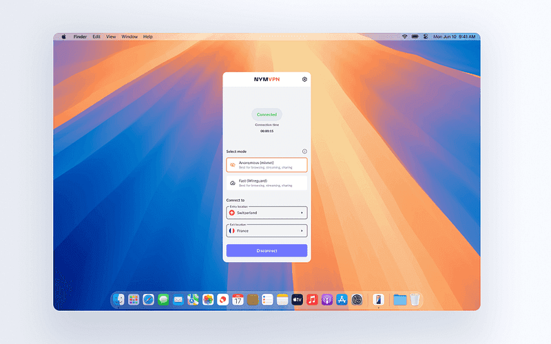Image resolution: width=551 pixels, height=344 pixels.
Task: Open the Apple menu
Action: (x=64, y=36)
